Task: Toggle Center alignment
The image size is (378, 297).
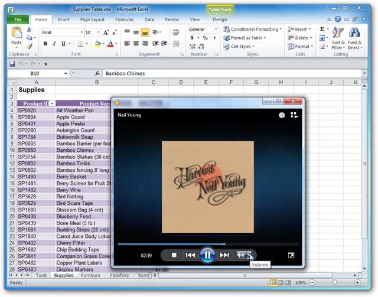Action: [136, 43]
